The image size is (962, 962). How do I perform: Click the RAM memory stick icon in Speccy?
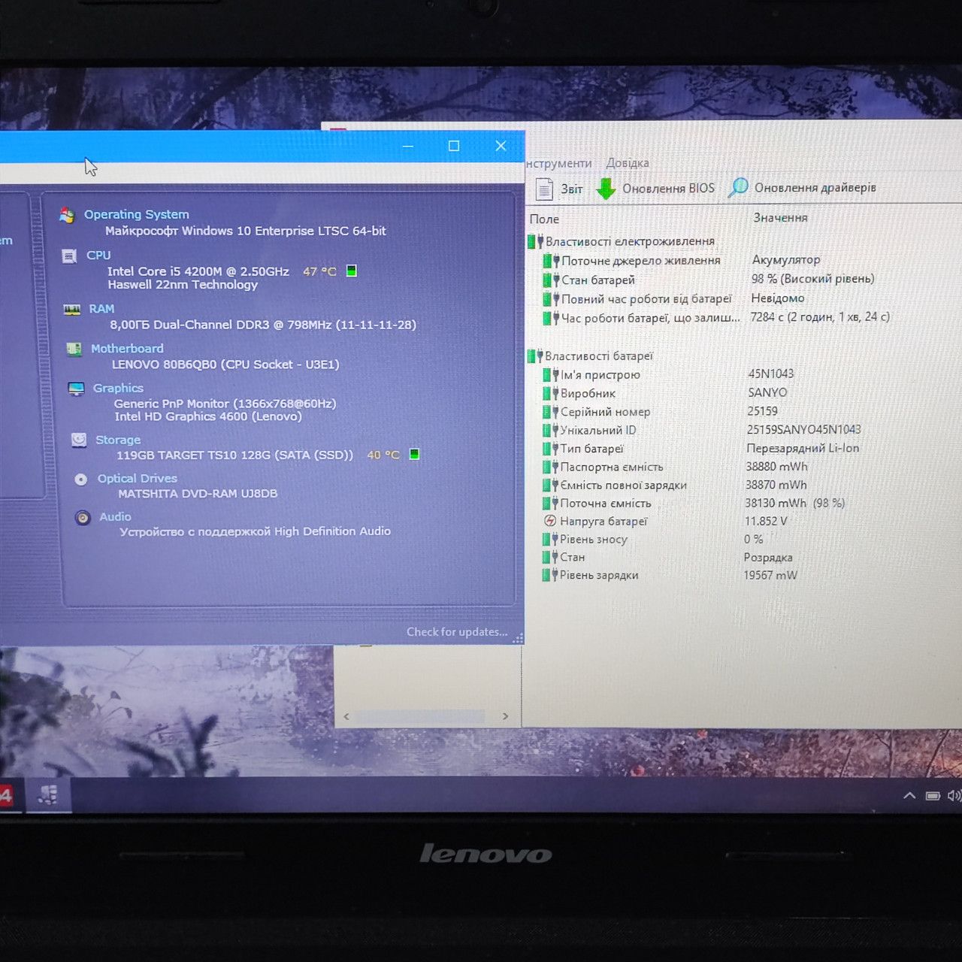point(72,310)
